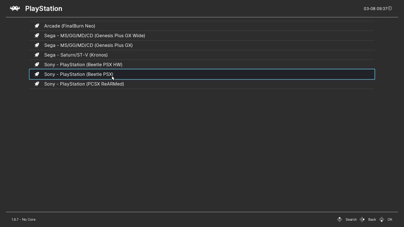Screen dimensions: 404x227
Task: Click the Search controller button icon
Action: pos(340,219)
